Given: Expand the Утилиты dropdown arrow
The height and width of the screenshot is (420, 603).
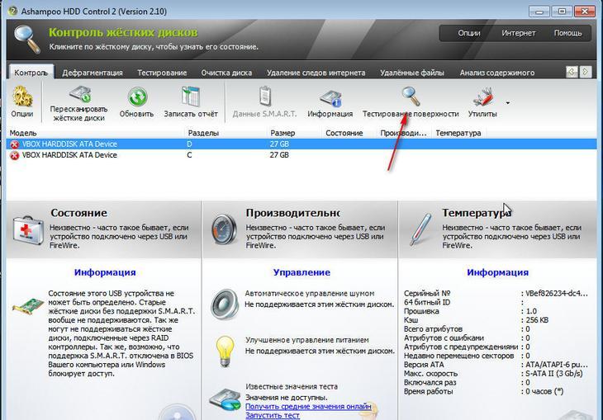Looking at the screenshot, I should [x=507, y=103].
